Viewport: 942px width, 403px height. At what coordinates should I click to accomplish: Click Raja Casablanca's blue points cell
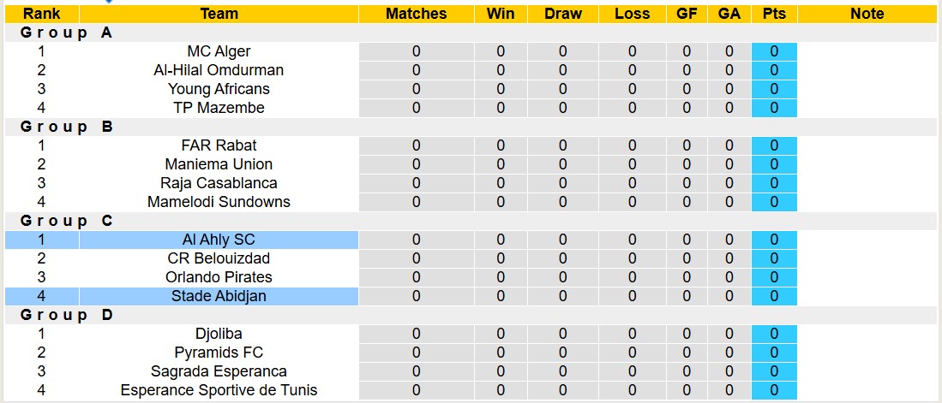click(x=774, y=183)
